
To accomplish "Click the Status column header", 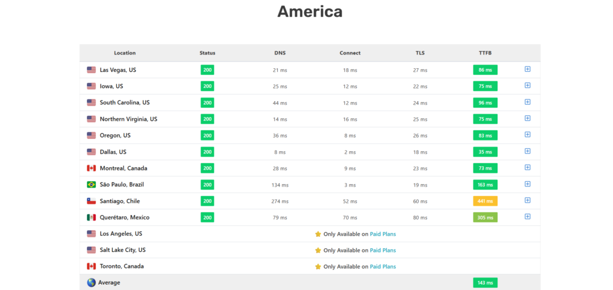I will 207,53.
